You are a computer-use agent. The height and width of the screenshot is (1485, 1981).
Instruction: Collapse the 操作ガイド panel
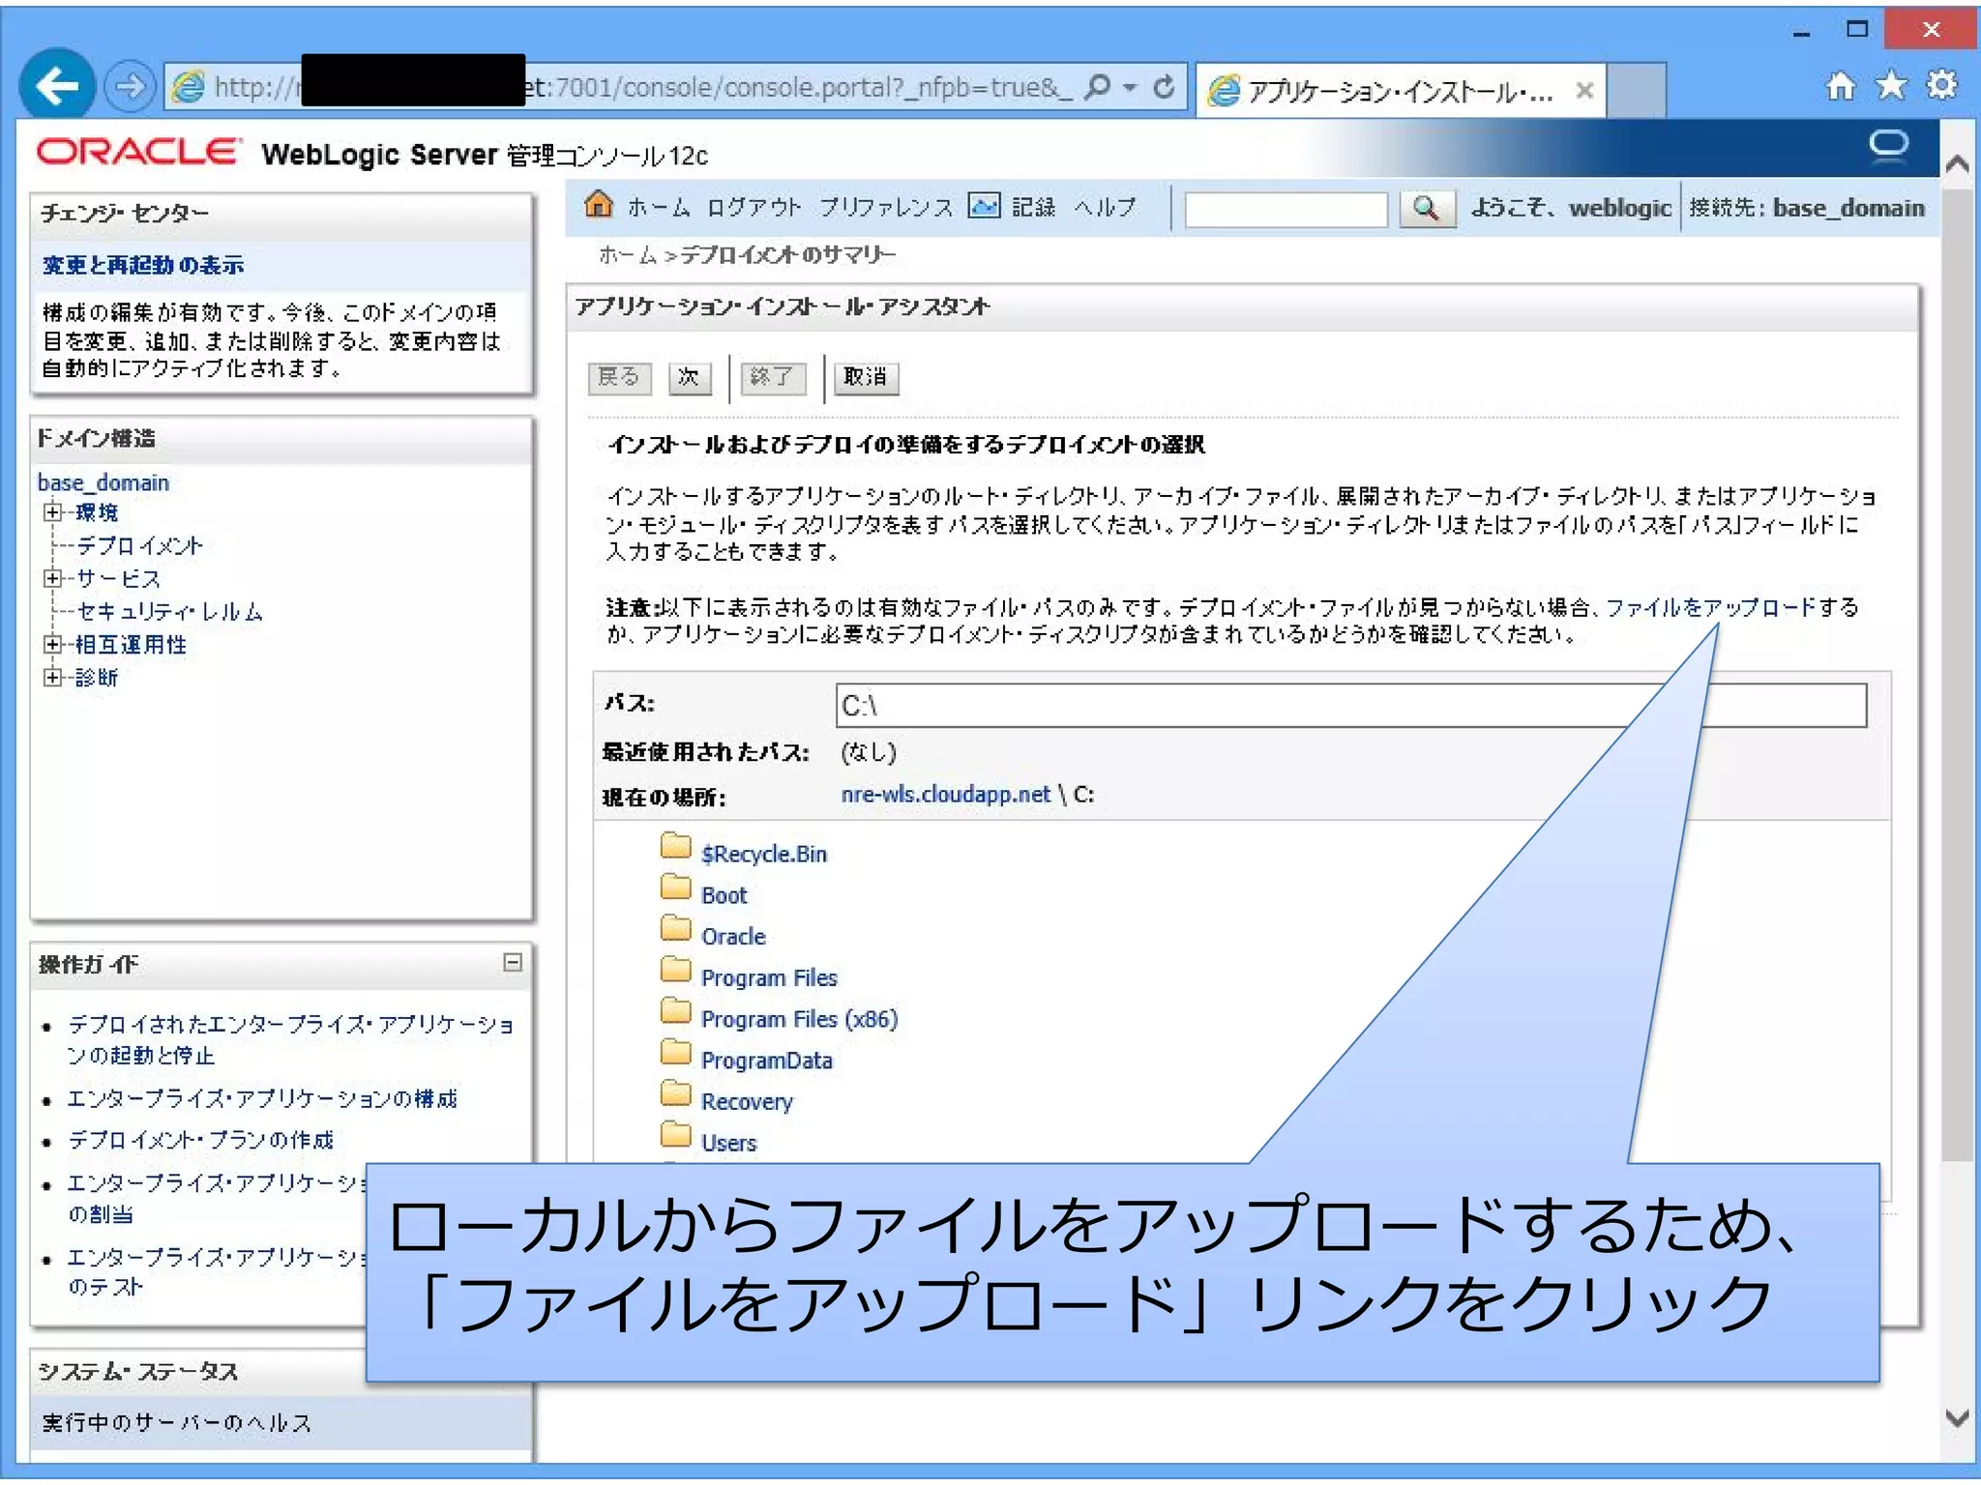(513, 962)
